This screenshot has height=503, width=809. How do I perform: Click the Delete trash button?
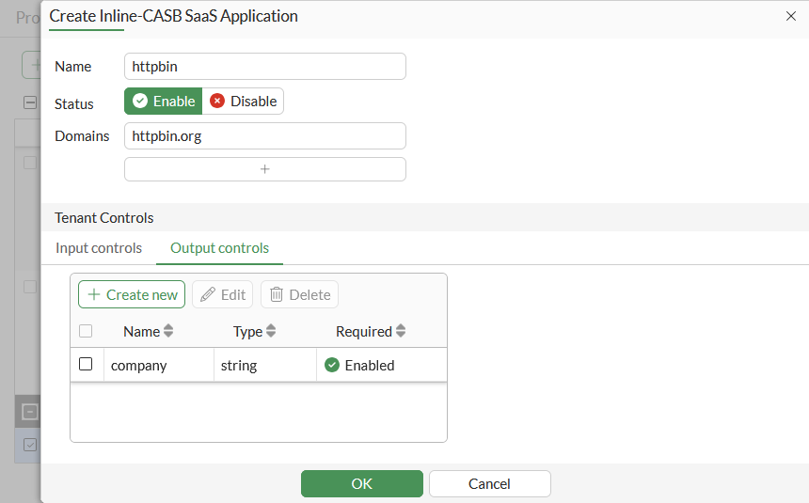(x=299, y=294)
